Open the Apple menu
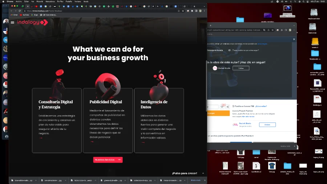 point(3,1)
